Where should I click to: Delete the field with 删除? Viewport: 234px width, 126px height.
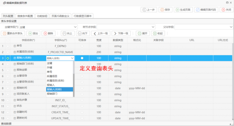point(49,33)
